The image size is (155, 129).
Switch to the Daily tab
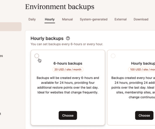coord(32,19)
